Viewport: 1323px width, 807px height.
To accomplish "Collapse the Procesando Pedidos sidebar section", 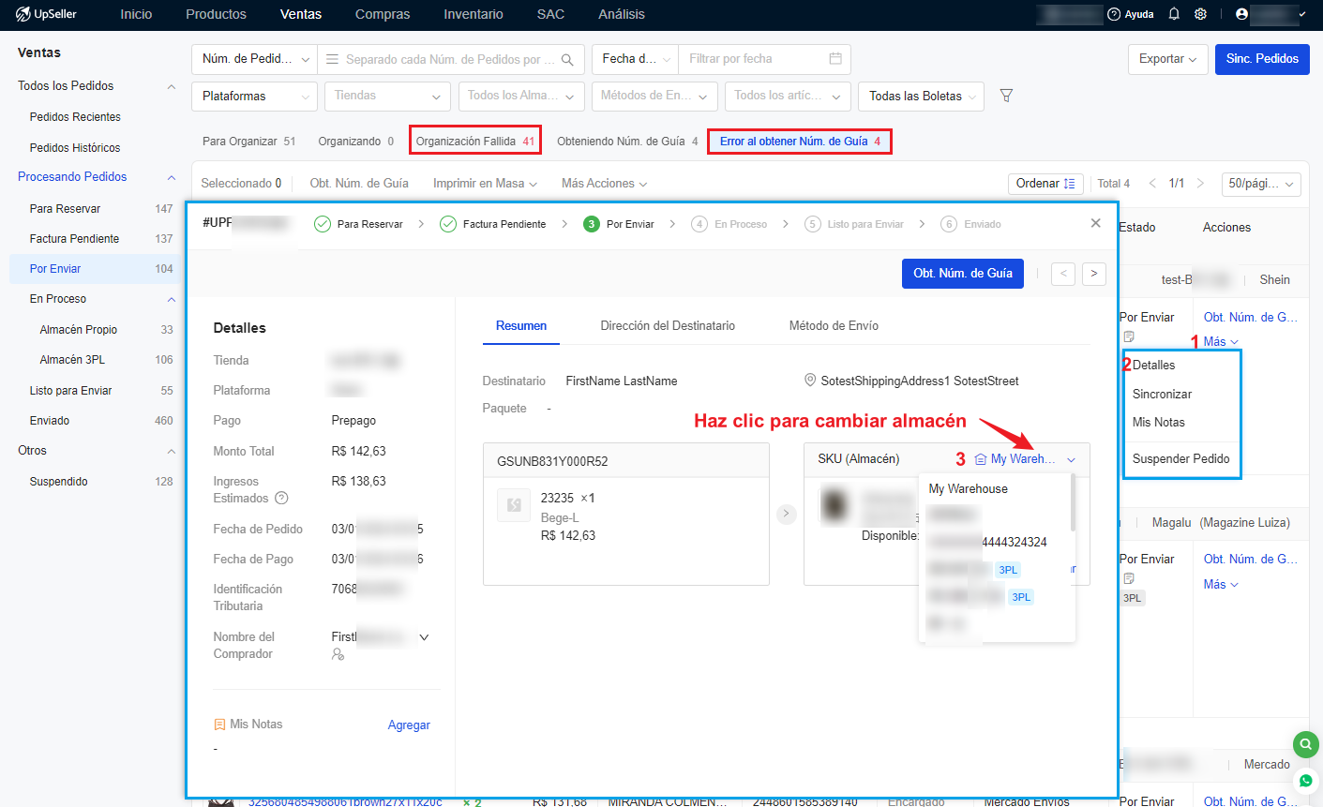I will (x=171, y=177).
